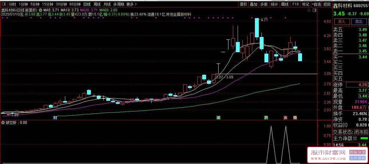This screenshot has height=164, width=369.
Task: Click the diamond icon in the chart's upper right
Action: 309,10
